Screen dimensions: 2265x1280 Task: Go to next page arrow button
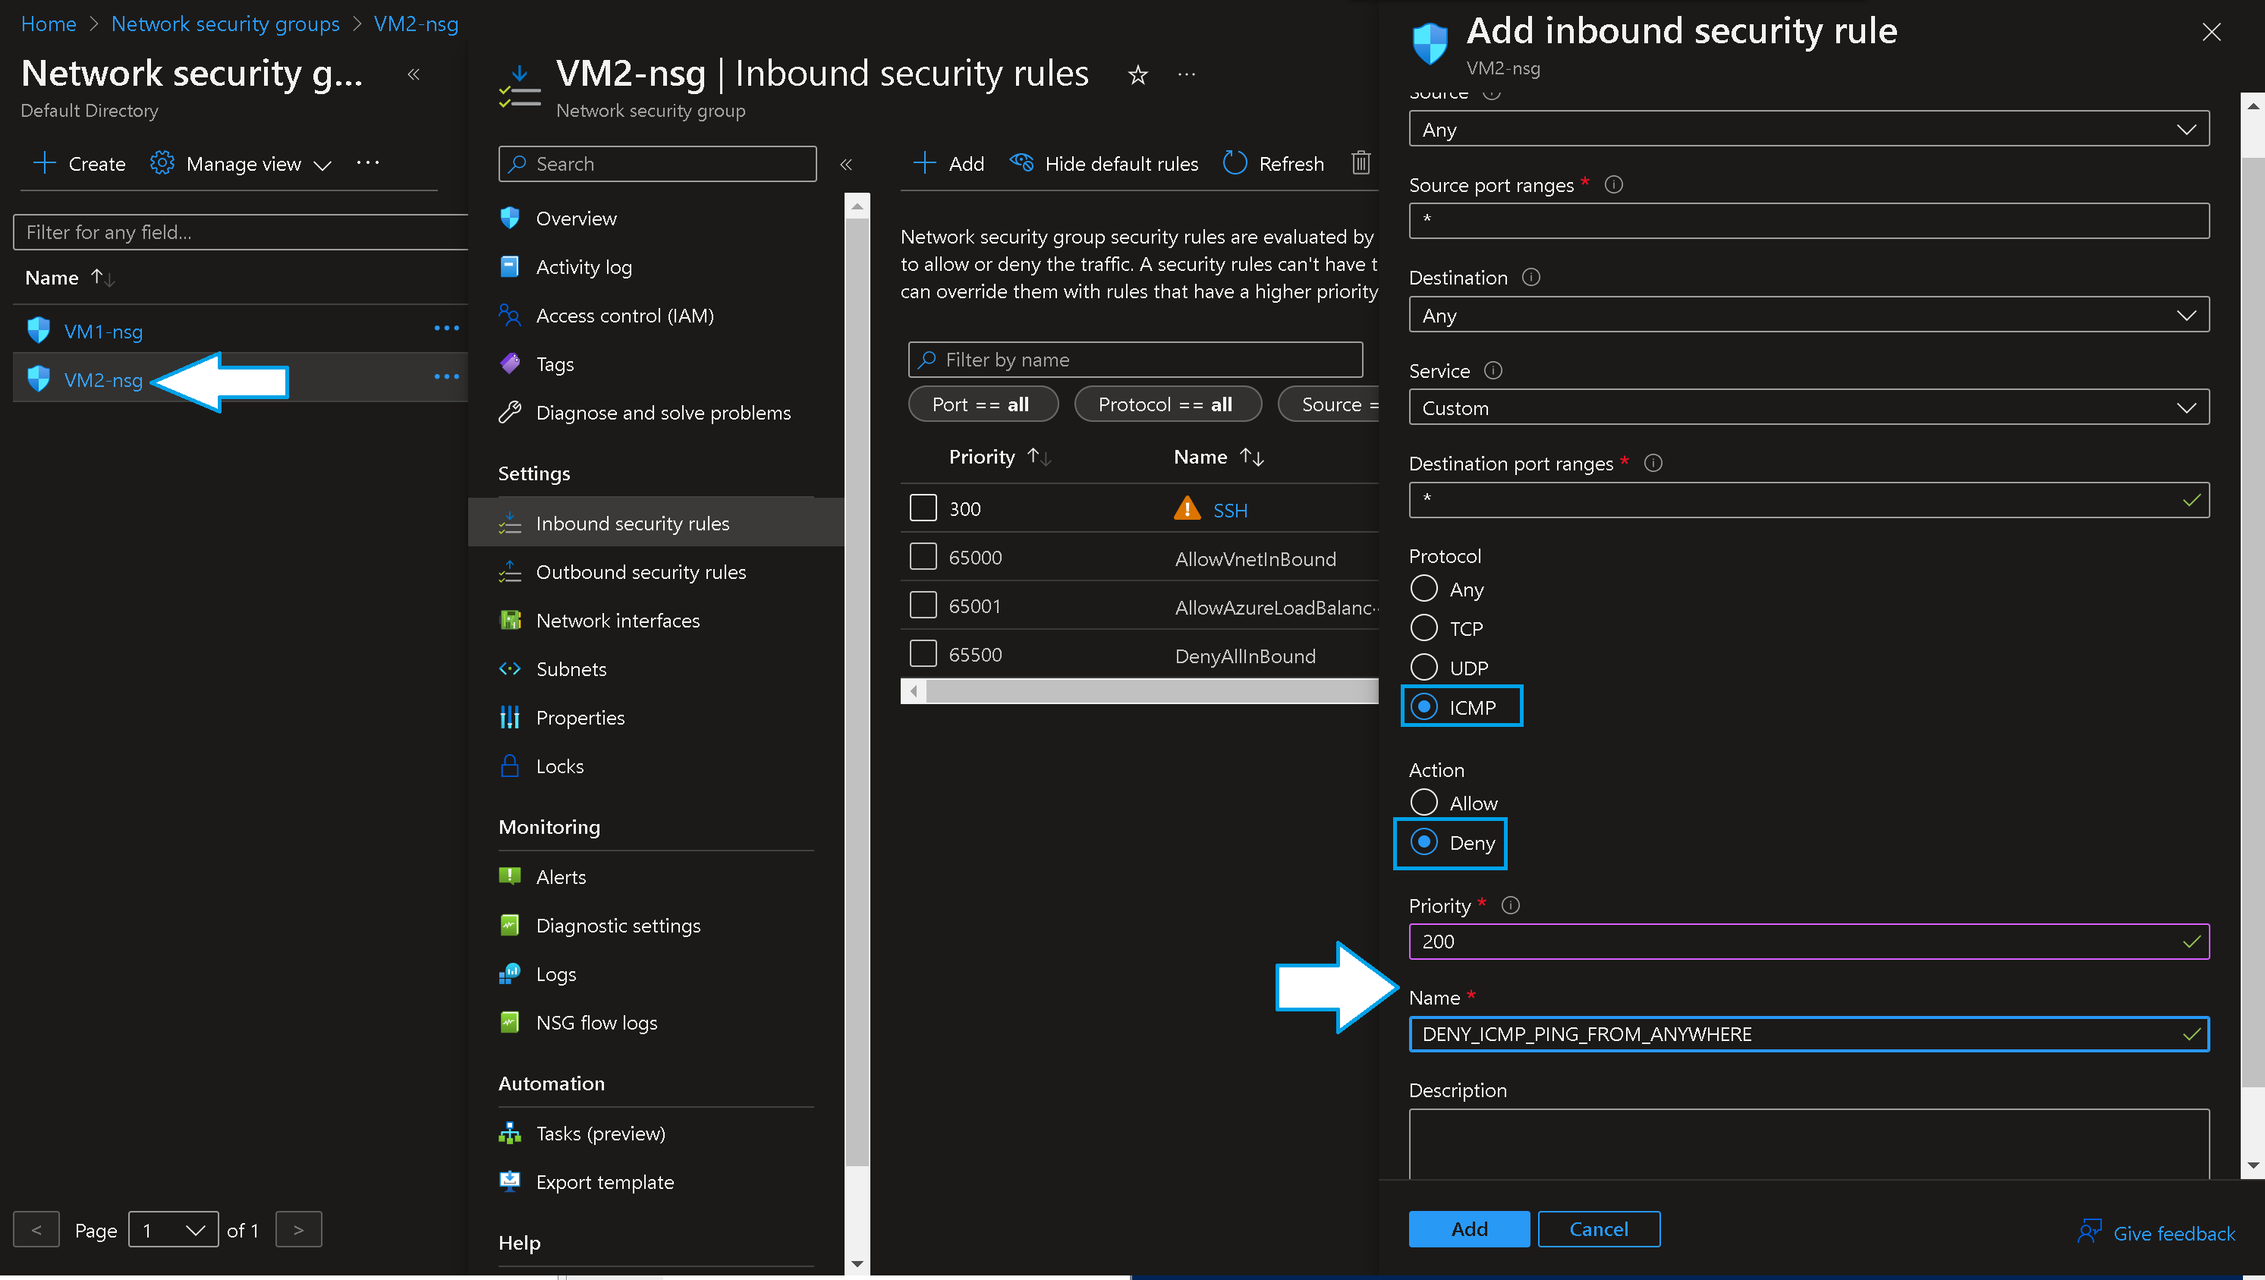click(x=299, y=1230)
